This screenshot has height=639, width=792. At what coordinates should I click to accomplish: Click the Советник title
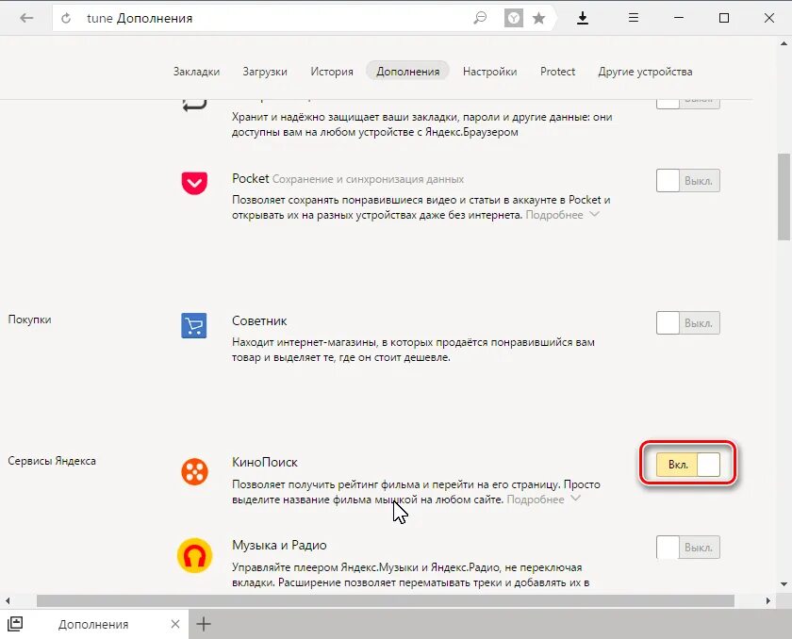tap(259, 321)
